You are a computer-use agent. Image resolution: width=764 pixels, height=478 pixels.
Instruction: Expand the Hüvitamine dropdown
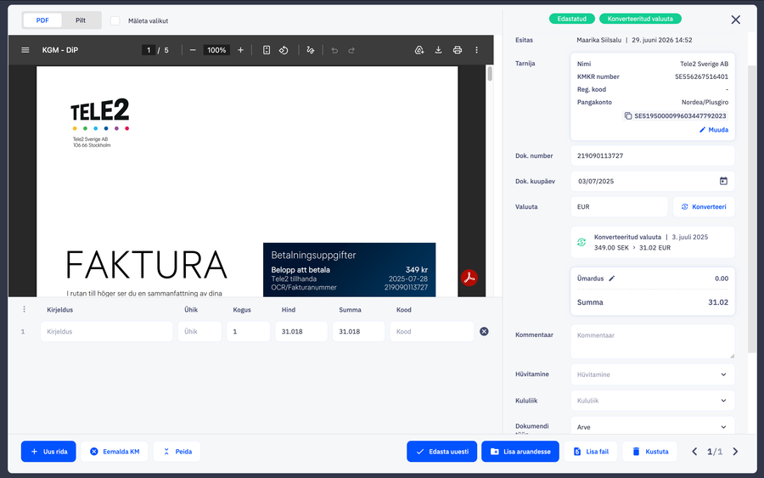pos(653,374)
